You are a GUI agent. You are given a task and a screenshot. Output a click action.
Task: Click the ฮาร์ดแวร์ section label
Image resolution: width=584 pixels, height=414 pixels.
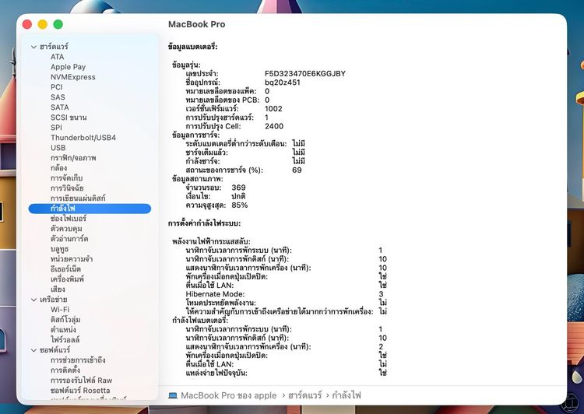[x=54, y=47]
